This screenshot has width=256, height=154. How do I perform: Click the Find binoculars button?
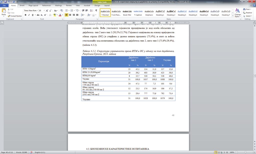coord(247,9)
